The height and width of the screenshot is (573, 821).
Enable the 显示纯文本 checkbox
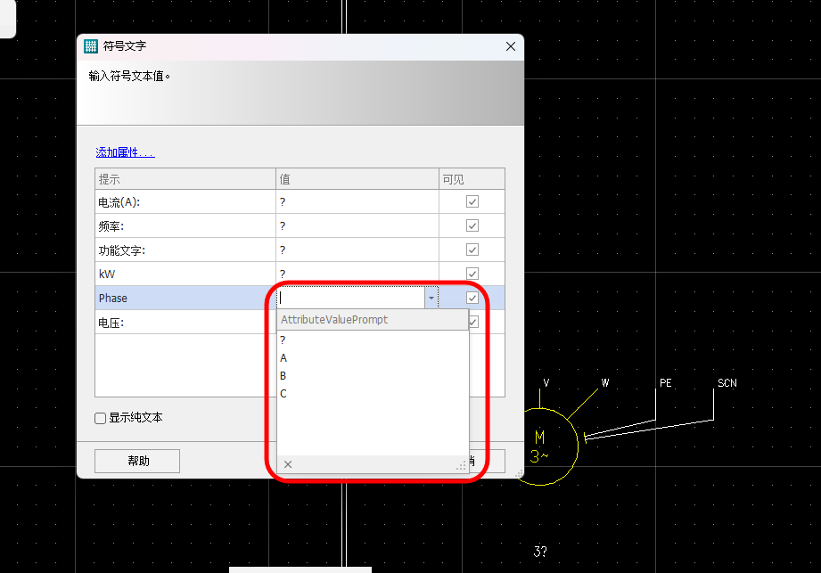pos(101,418)
